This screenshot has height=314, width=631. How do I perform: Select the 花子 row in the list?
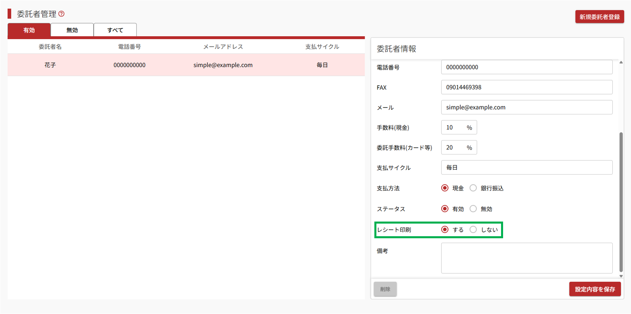186,65
